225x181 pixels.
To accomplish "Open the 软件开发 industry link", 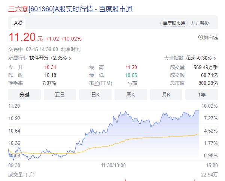I will 39,58.
